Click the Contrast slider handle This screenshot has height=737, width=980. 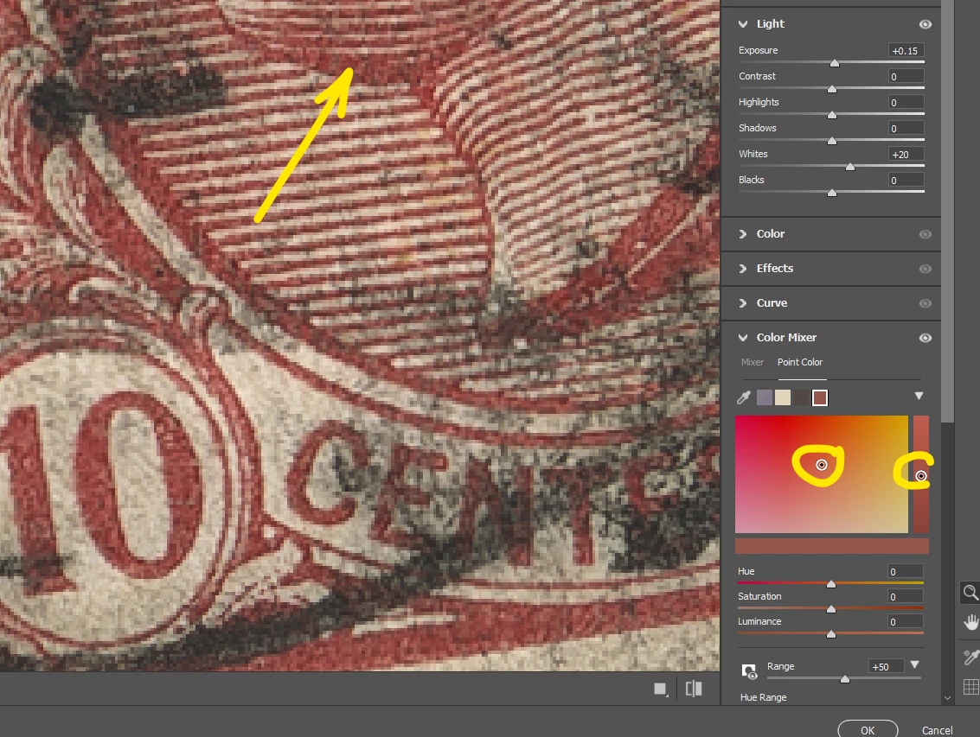click(832, 89)
